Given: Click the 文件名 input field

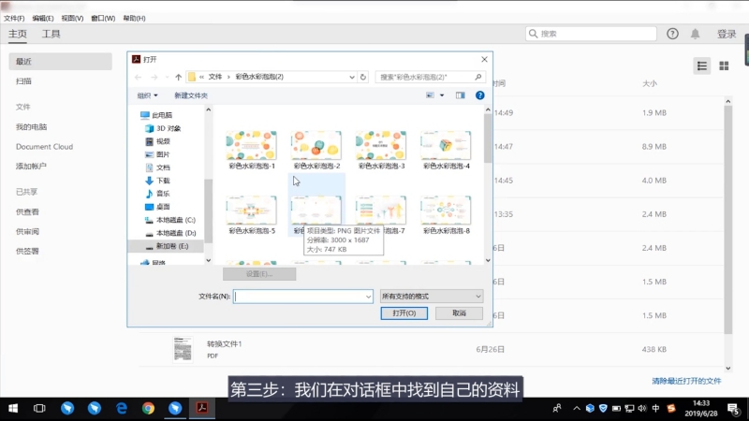Looking at the screenshot, I should [x=303, y=296].
